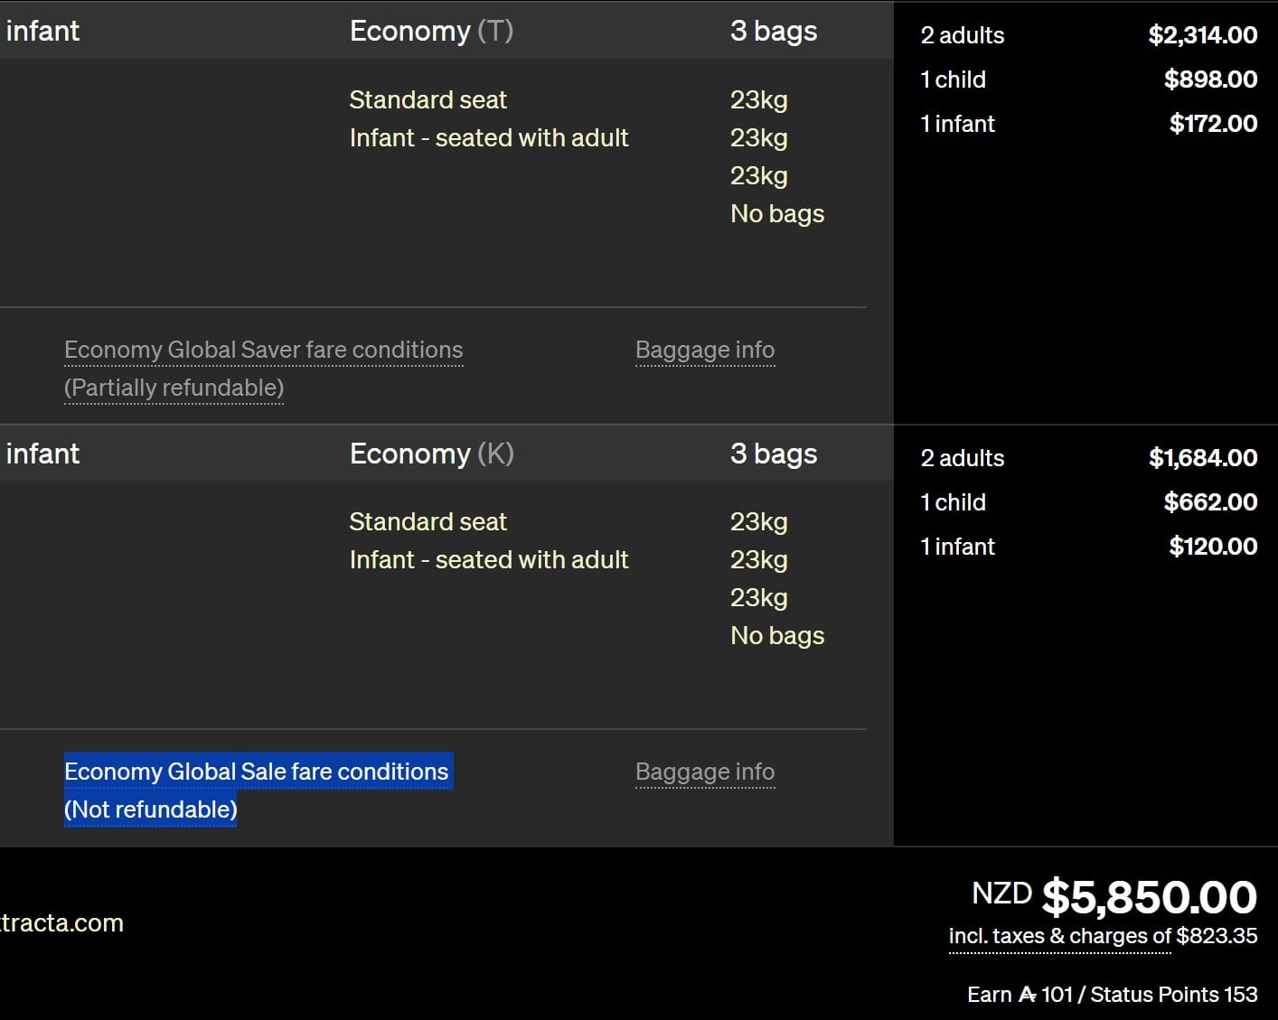1278x1020 pixels.
Task: Click the incl. taxes & charges link
Action: 1059,936
